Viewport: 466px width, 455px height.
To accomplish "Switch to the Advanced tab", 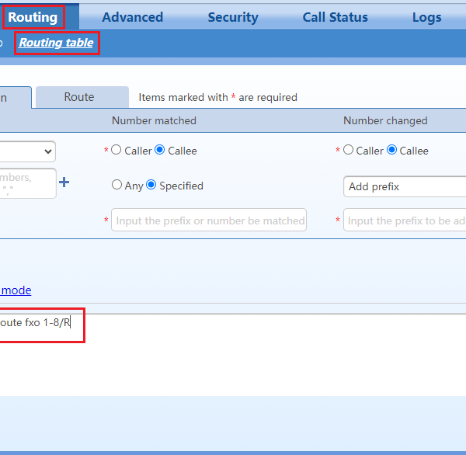I will click(132, 17).
